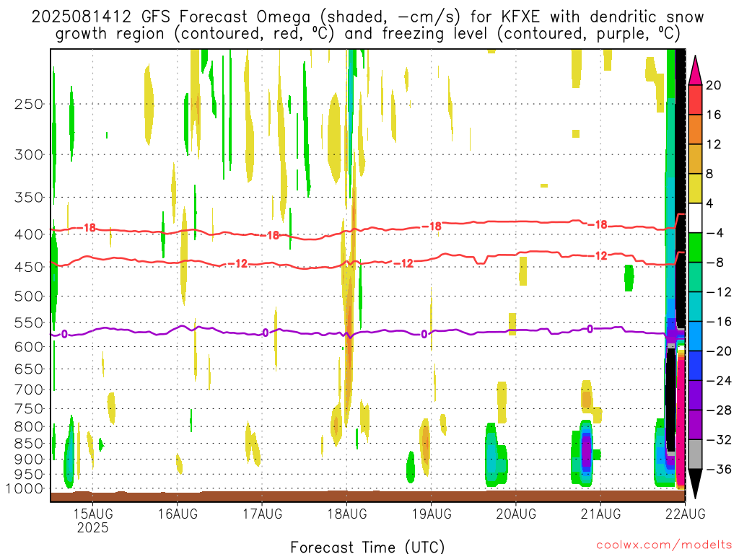
Task: Open the coolwx.com/modelts link
Action: [x=665, y=545]
